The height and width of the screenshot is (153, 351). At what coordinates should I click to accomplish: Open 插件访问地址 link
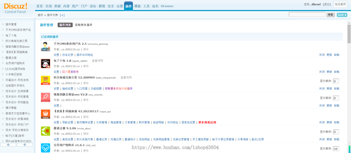coord(85,55)
